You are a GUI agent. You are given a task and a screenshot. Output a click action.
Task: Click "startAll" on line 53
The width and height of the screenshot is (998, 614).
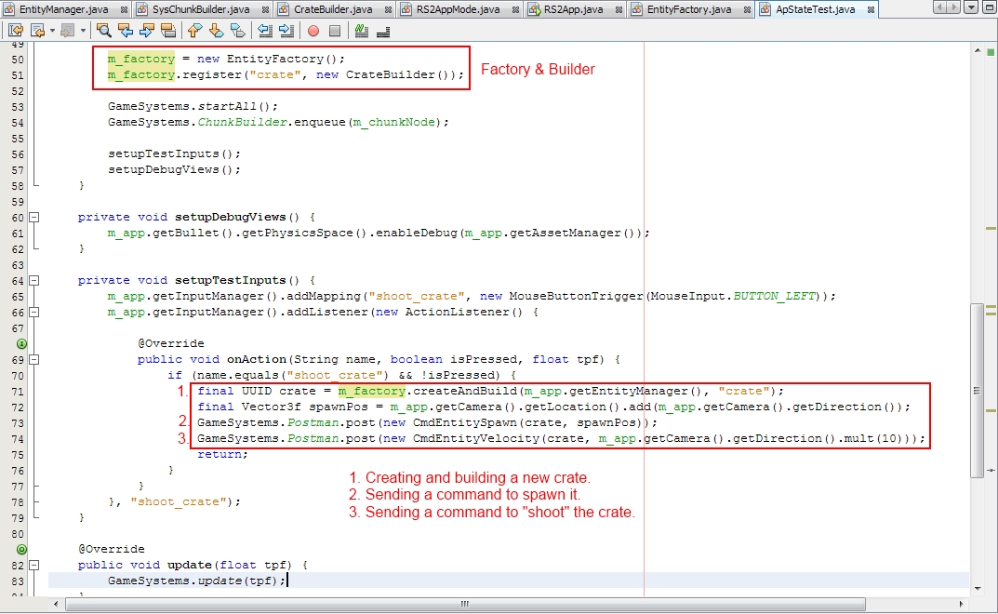(227, 106)
